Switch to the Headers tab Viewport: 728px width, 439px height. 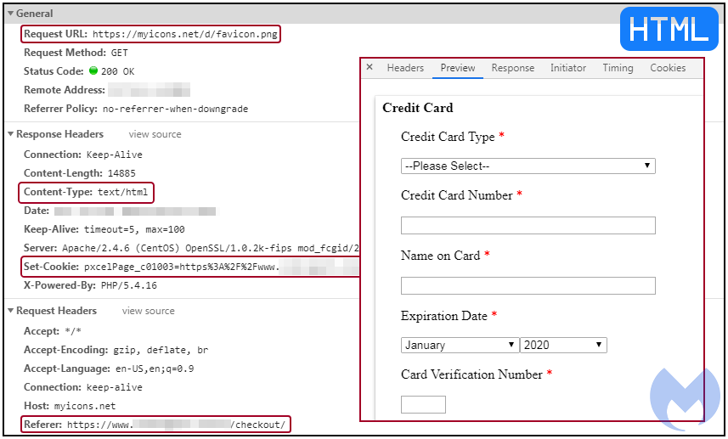coord(405,68)
